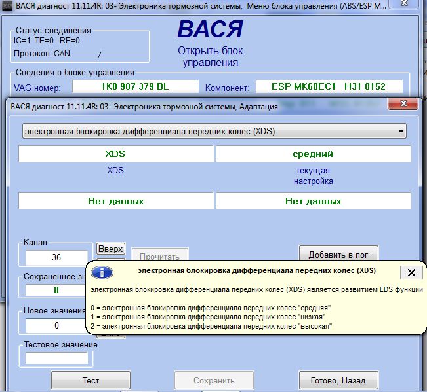The image size is (427, 392).
Task: Click the blue info icon in tooltip
Action: pyautogui.click(x=102, y=272)
